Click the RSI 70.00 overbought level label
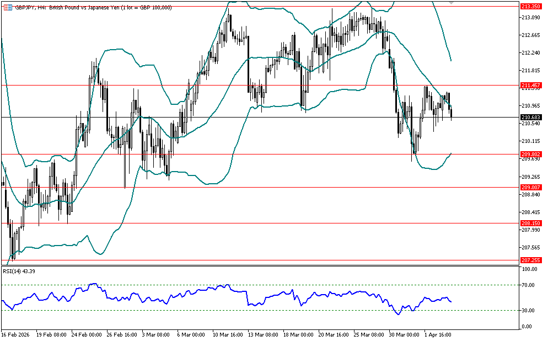548x341 pixels. (530, 285)
